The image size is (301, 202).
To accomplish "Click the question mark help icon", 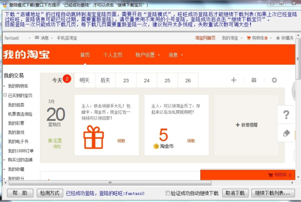I will [286, 115].
